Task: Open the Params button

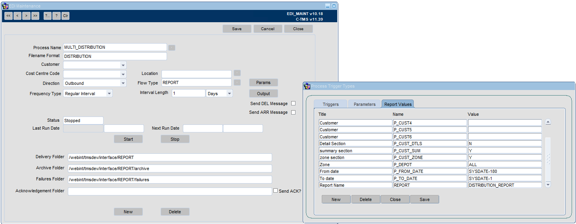Action: (263, 82)
